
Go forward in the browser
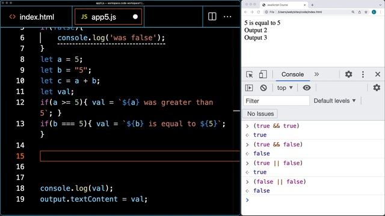click(252, 12)
